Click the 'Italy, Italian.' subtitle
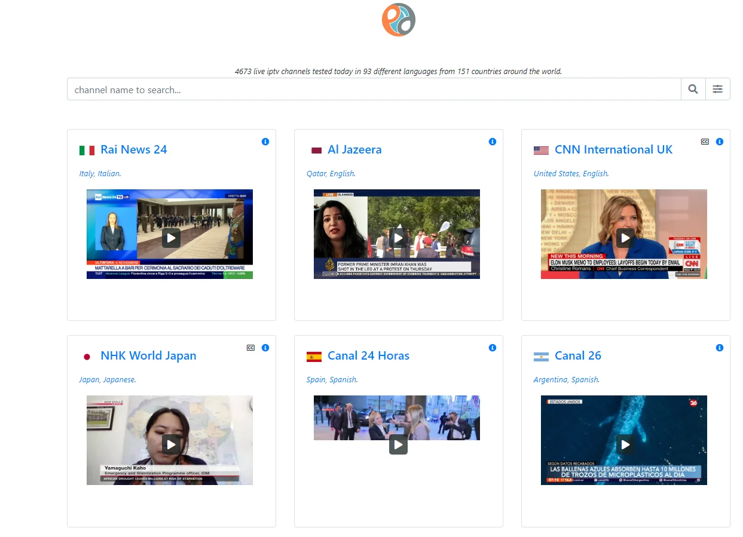Screen dimensions: 743x537 pyautogui.click(x=100, y=173)
